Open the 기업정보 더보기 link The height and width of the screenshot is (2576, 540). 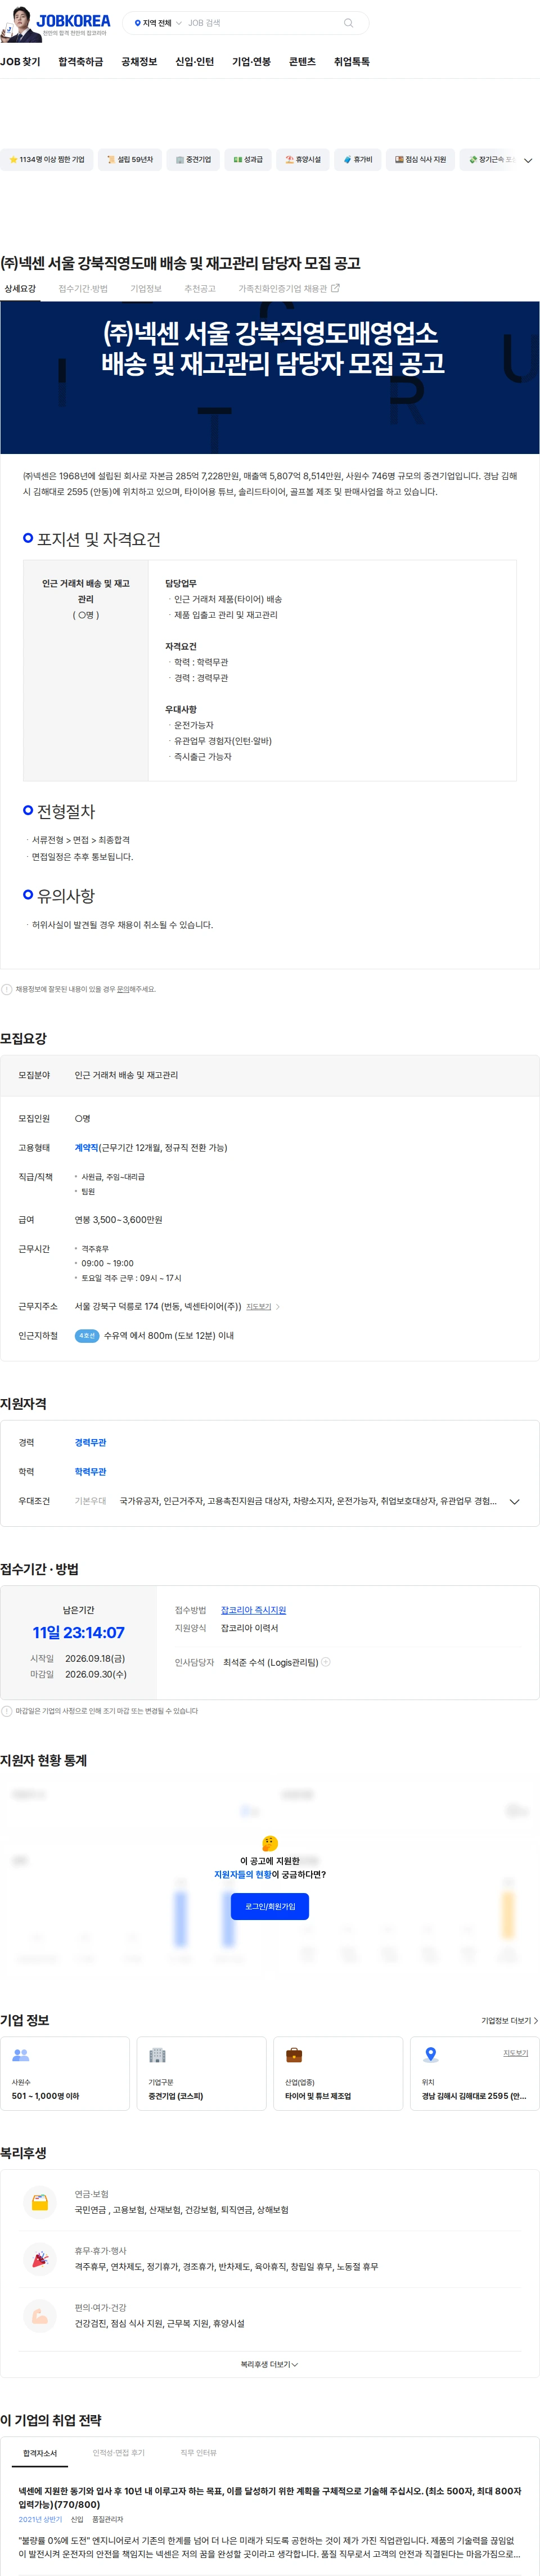click(x=509, y=2020)
